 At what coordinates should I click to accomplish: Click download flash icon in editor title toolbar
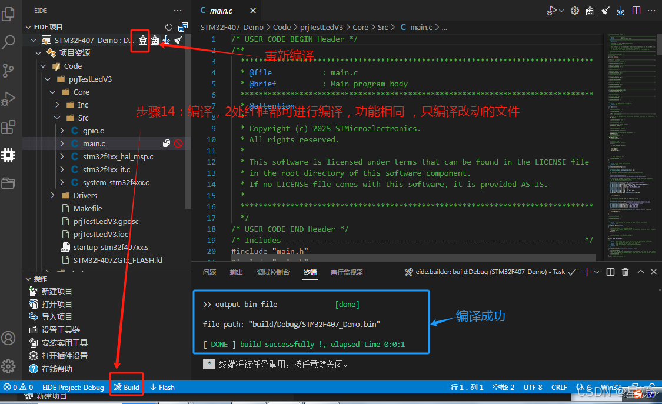click(x=620, y=11)
